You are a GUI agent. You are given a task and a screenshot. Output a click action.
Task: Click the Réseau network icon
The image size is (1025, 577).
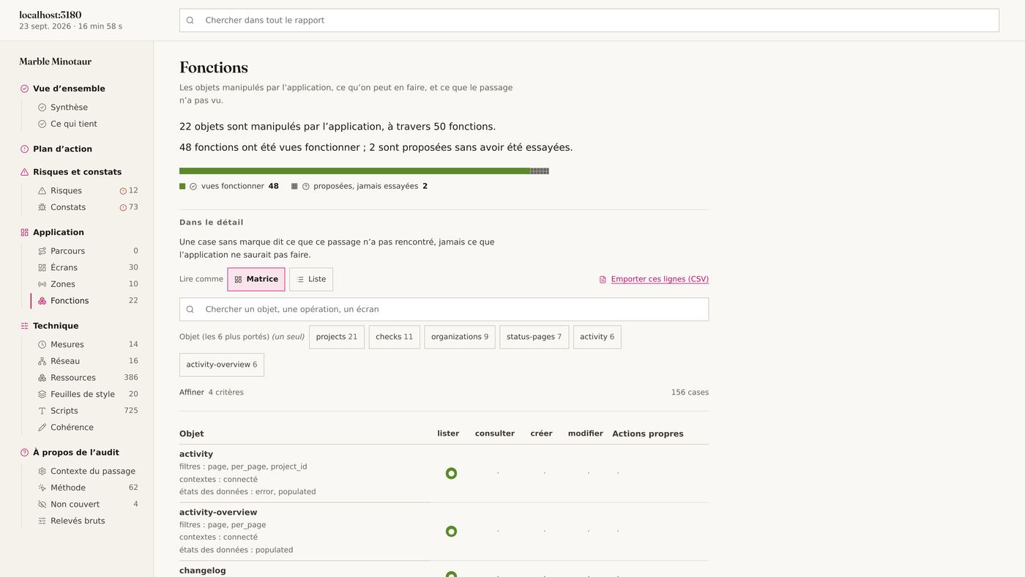[42, 361]
